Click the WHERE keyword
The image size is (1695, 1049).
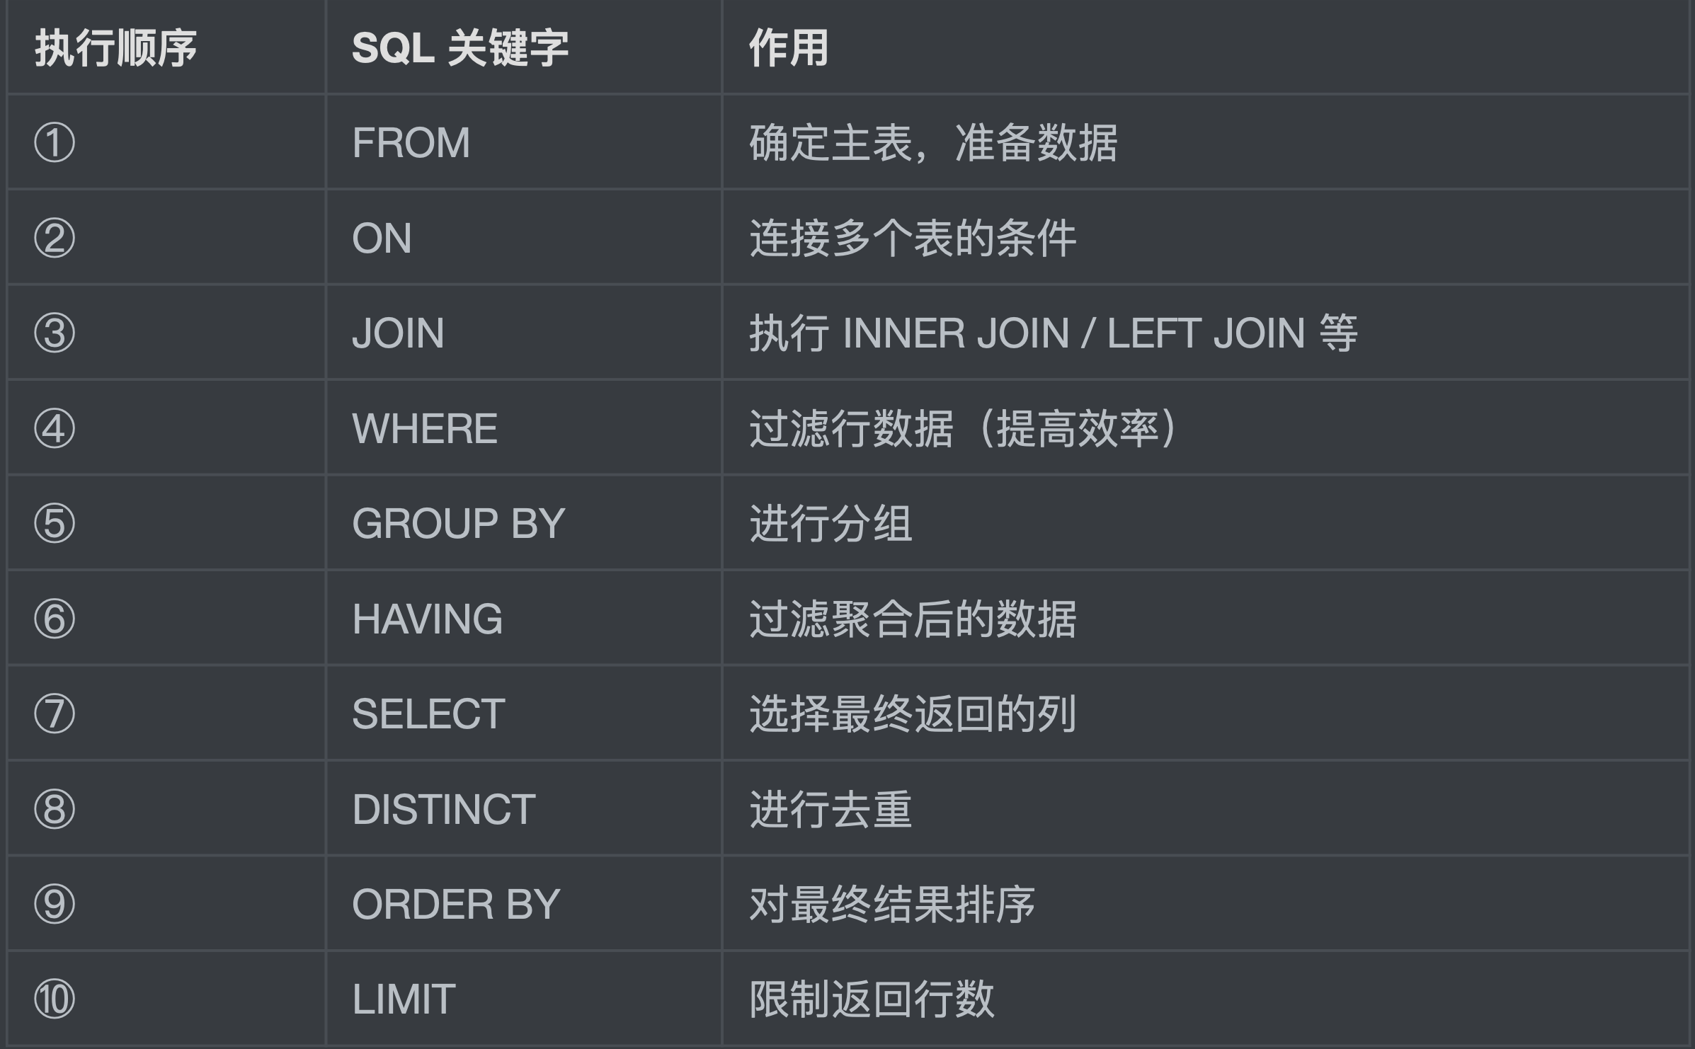[425, 428]
